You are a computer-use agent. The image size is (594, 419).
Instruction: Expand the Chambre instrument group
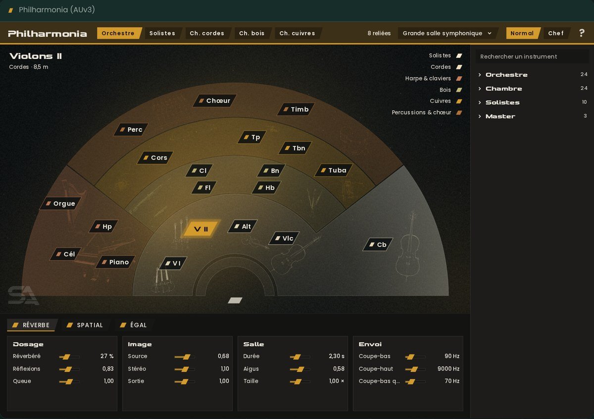pos(532,89)
